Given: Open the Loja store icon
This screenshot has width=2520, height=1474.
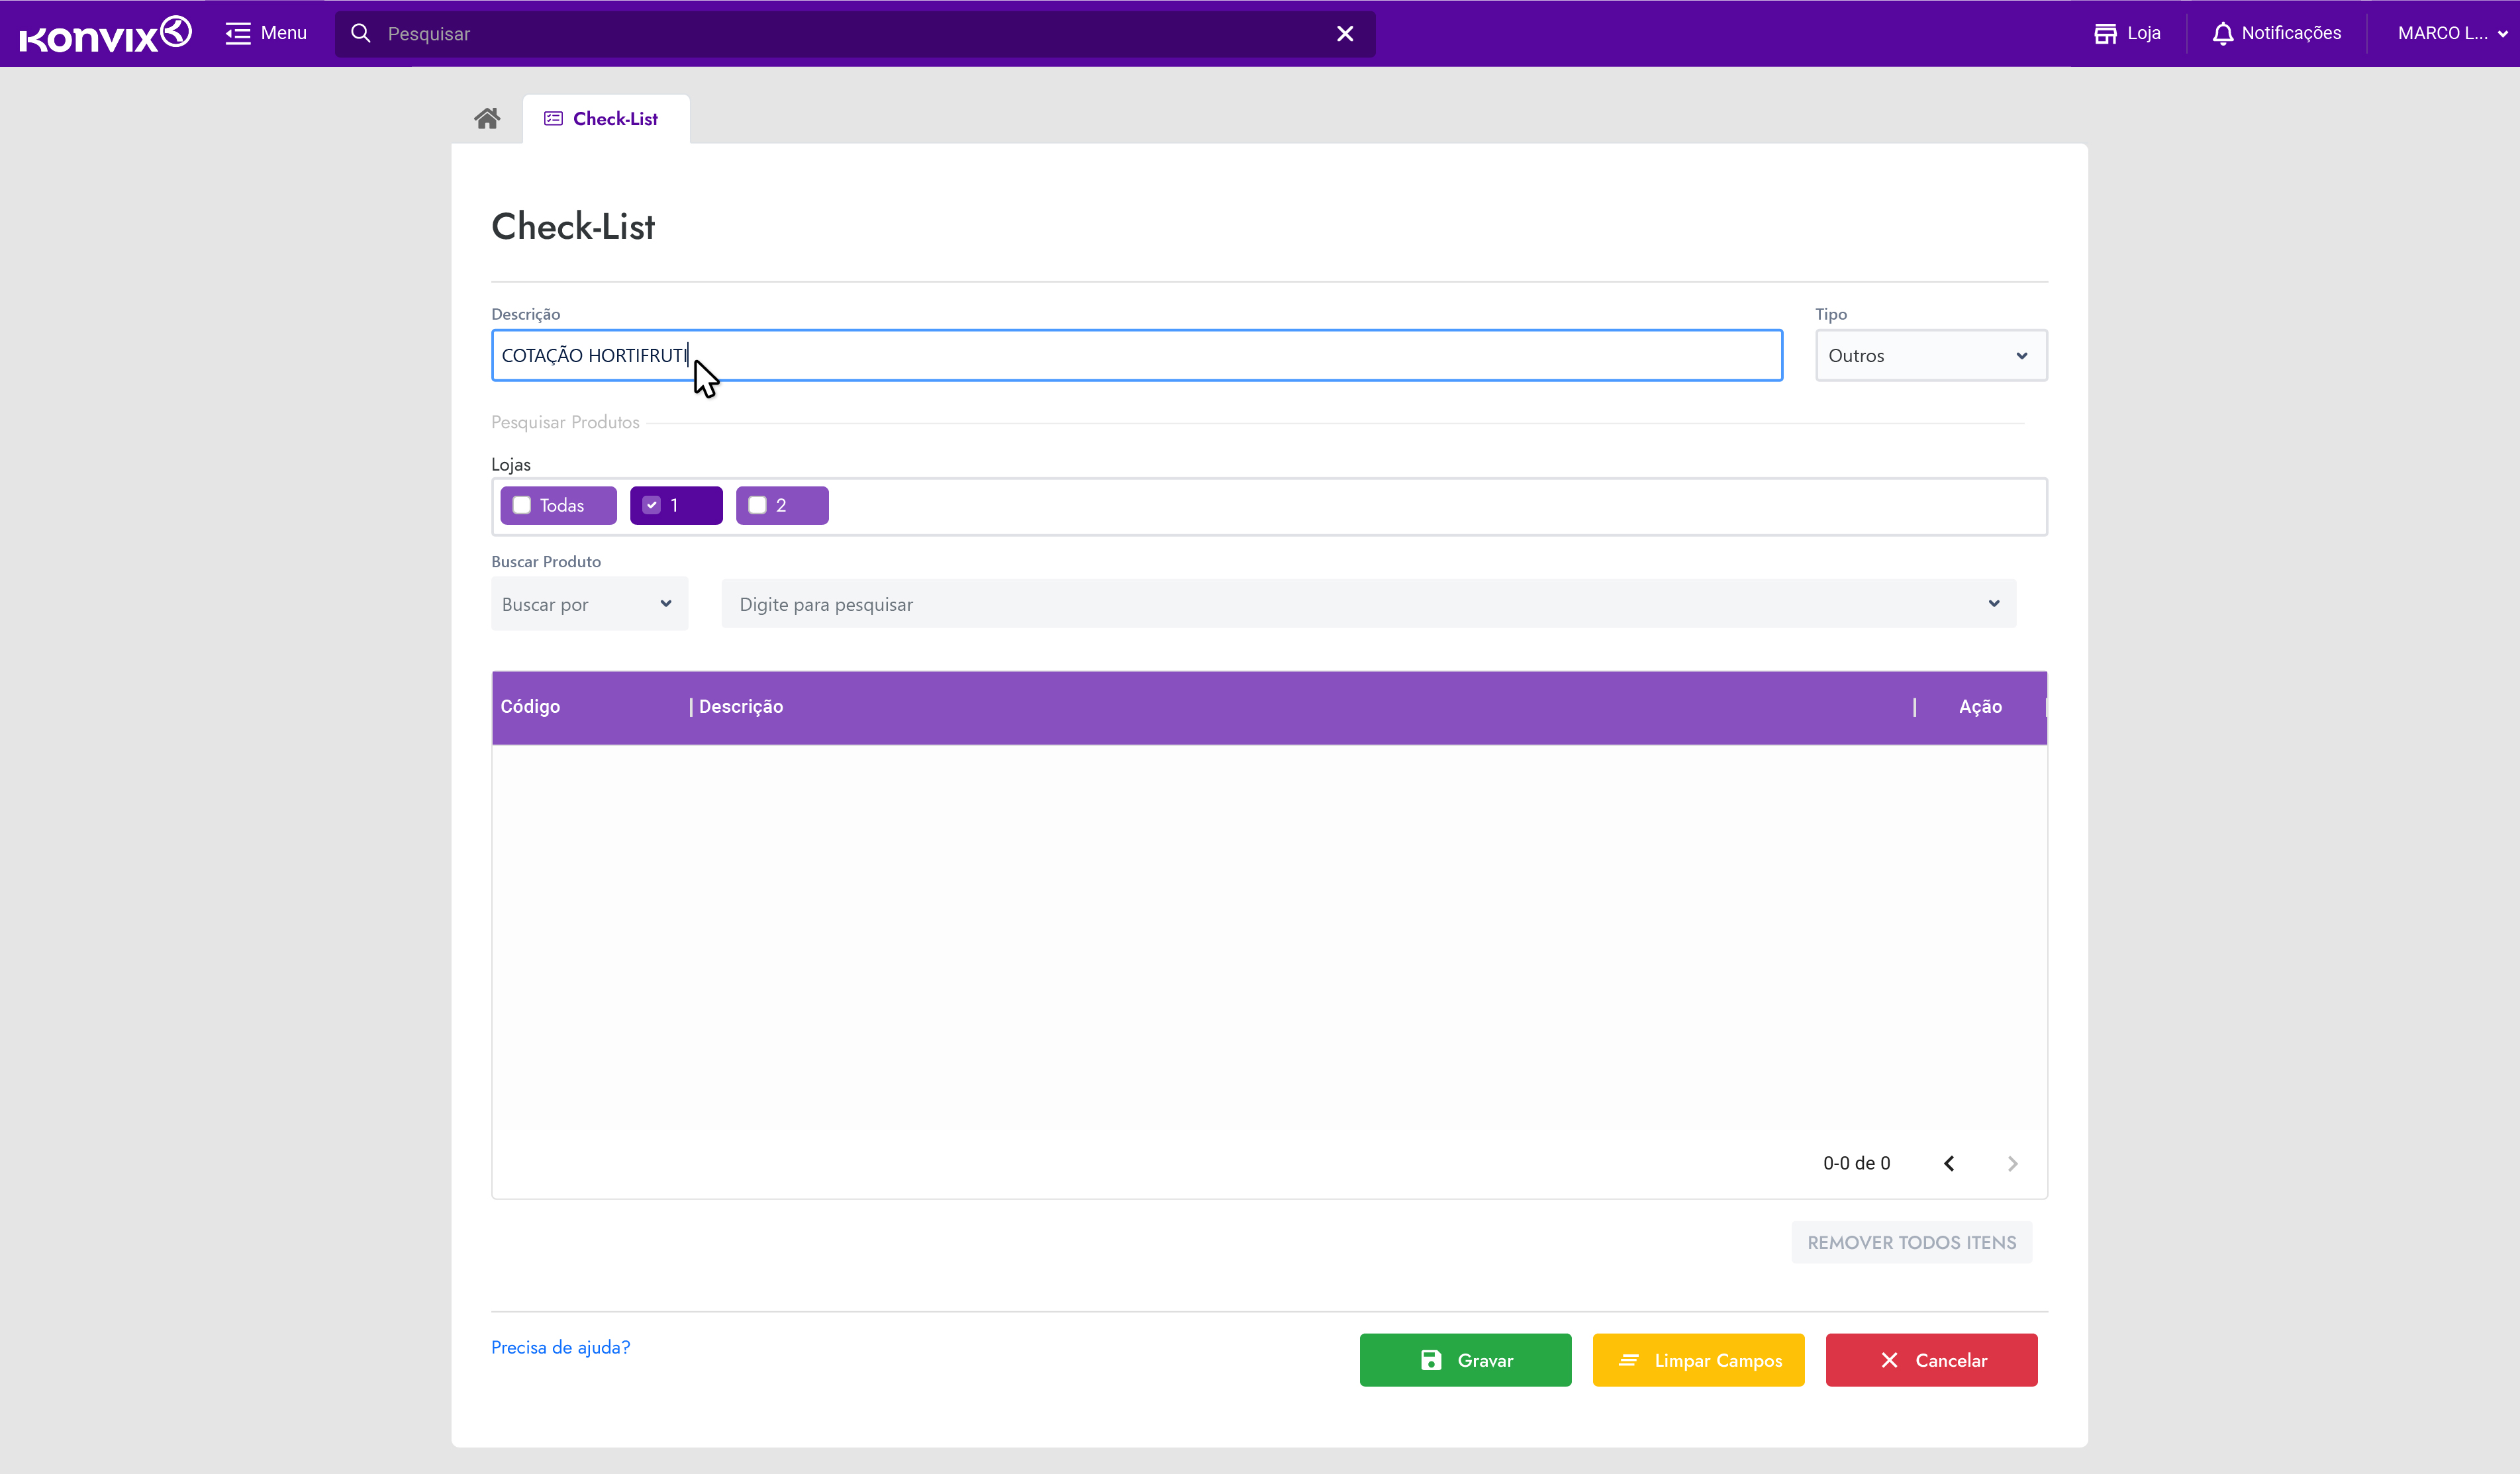Looking at the screenshot, I should tap(2105, 33).
